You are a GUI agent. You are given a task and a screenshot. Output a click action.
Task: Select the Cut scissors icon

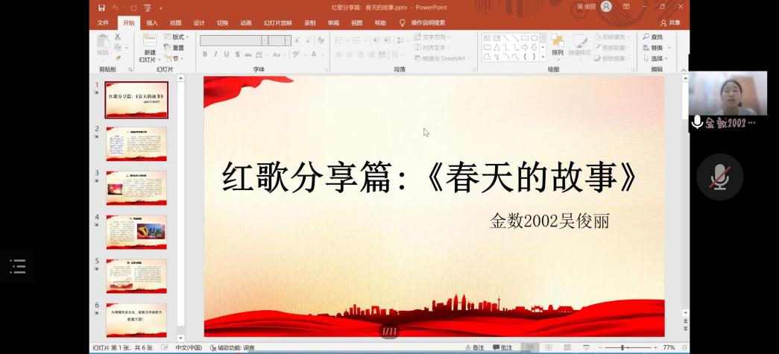118,37
